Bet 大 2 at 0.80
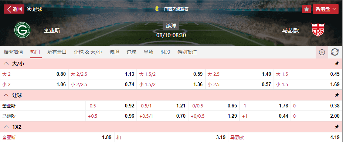 (34, 74)
